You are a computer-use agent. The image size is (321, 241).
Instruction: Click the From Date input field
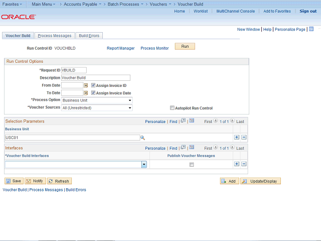click(x=72, y=85)
